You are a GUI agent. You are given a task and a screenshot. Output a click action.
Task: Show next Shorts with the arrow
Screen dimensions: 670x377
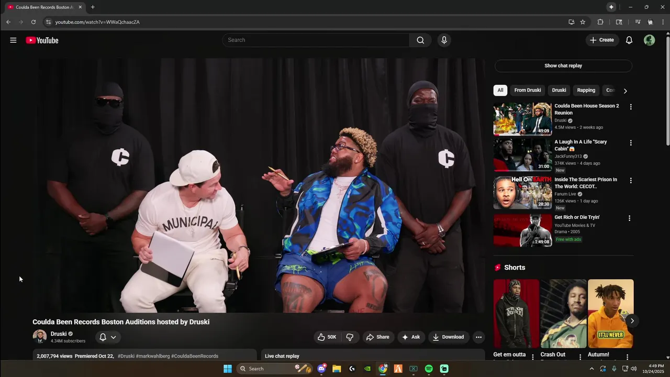coord(632,321)
